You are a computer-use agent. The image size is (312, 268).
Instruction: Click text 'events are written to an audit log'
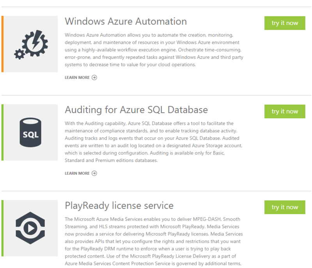point(101,146)
